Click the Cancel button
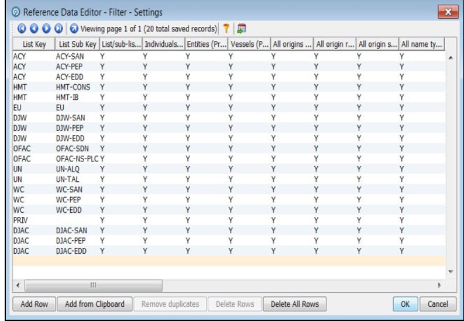 click(438, 304)
